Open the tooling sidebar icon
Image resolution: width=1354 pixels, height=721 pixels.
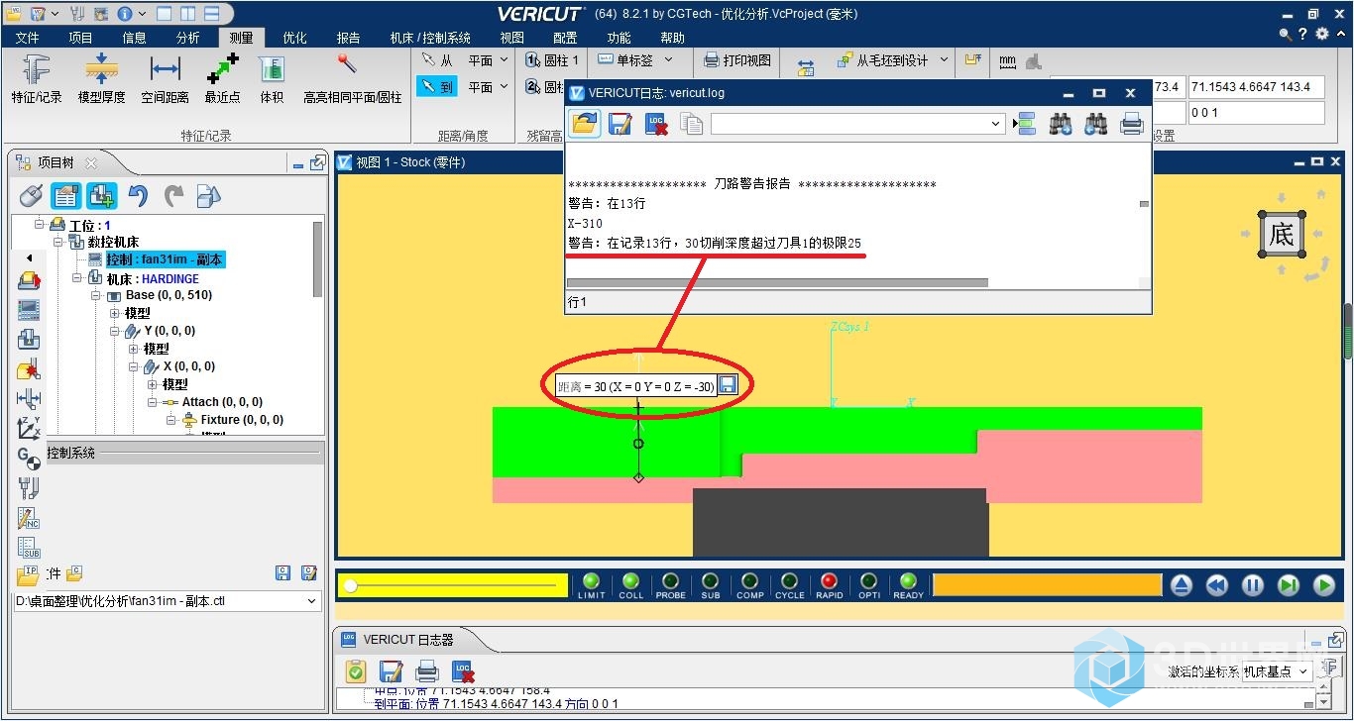[x=29, y=487]
